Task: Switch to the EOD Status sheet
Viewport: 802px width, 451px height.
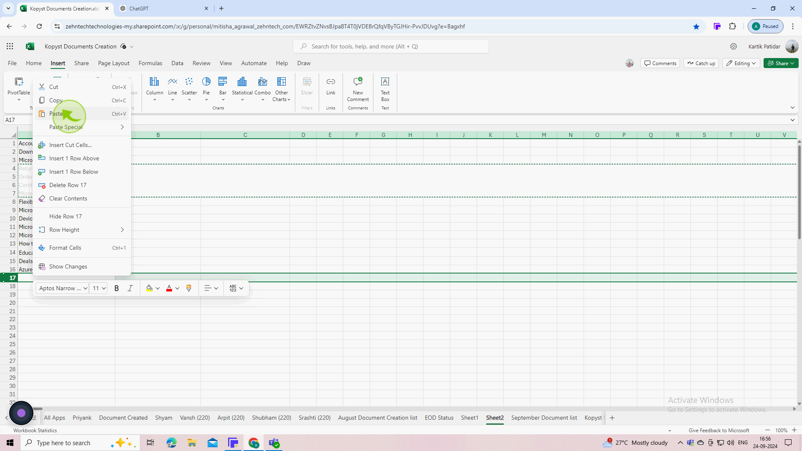Action: (x=439, y=418)
